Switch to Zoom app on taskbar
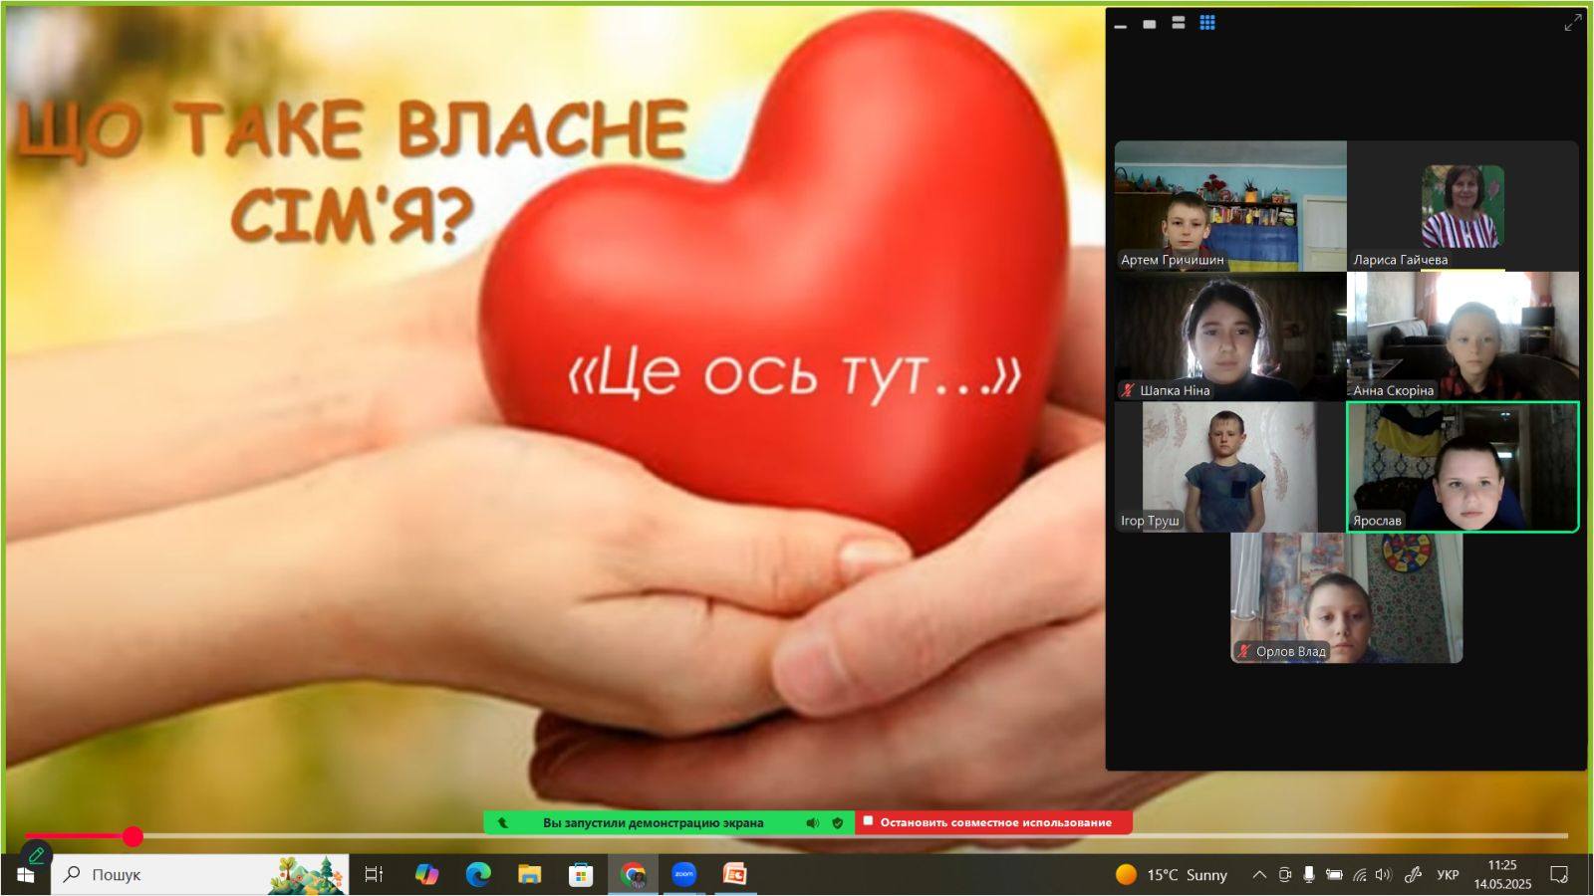The height and width of the screenshot is (896, 1594). coord(683,875)
